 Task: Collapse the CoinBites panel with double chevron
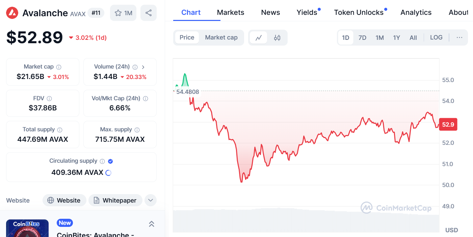point(152,224)
